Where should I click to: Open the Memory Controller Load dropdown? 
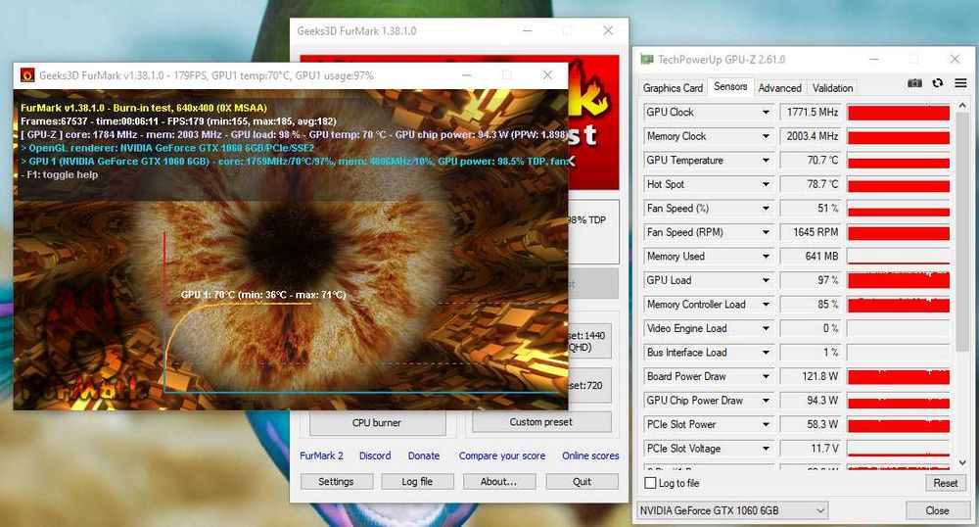[x=766, y=305]
